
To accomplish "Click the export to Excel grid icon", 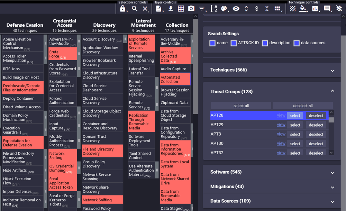I will 181,9.
